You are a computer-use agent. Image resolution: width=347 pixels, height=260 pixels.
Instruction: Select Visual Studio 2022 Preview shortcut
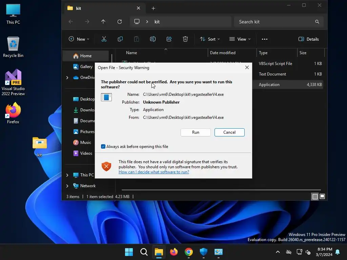coord(13,82)
